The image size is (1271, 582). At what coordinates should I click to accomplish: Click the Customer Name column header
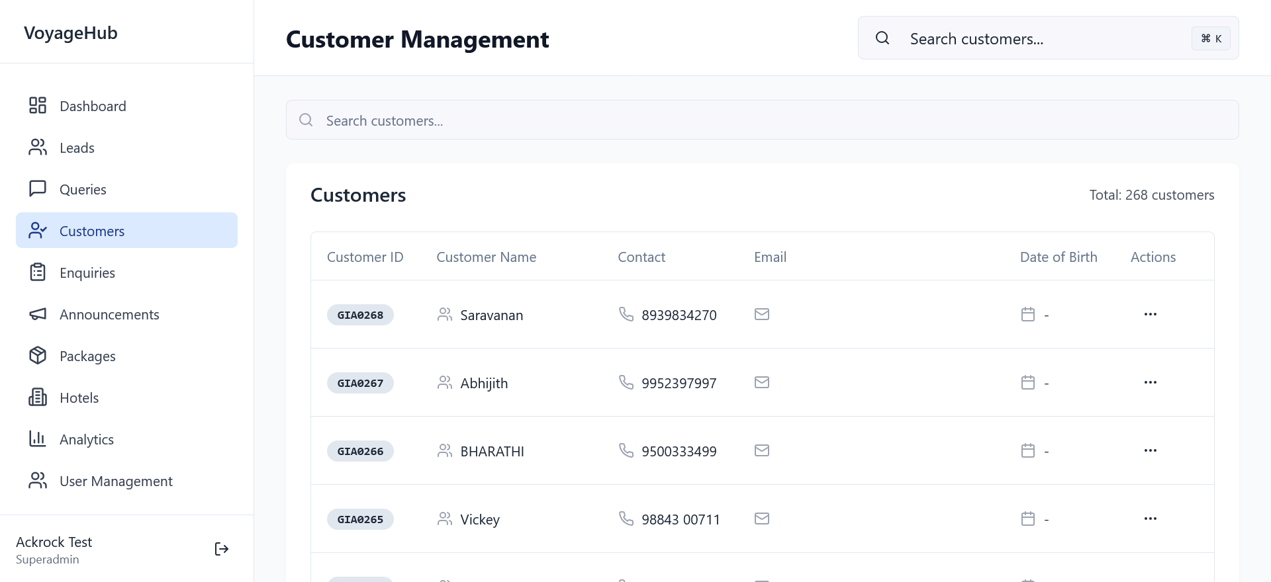point(487,257)
